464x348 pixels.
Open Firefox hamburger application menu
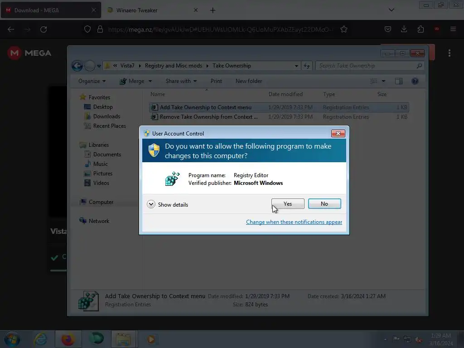click(x=453, y=29)
